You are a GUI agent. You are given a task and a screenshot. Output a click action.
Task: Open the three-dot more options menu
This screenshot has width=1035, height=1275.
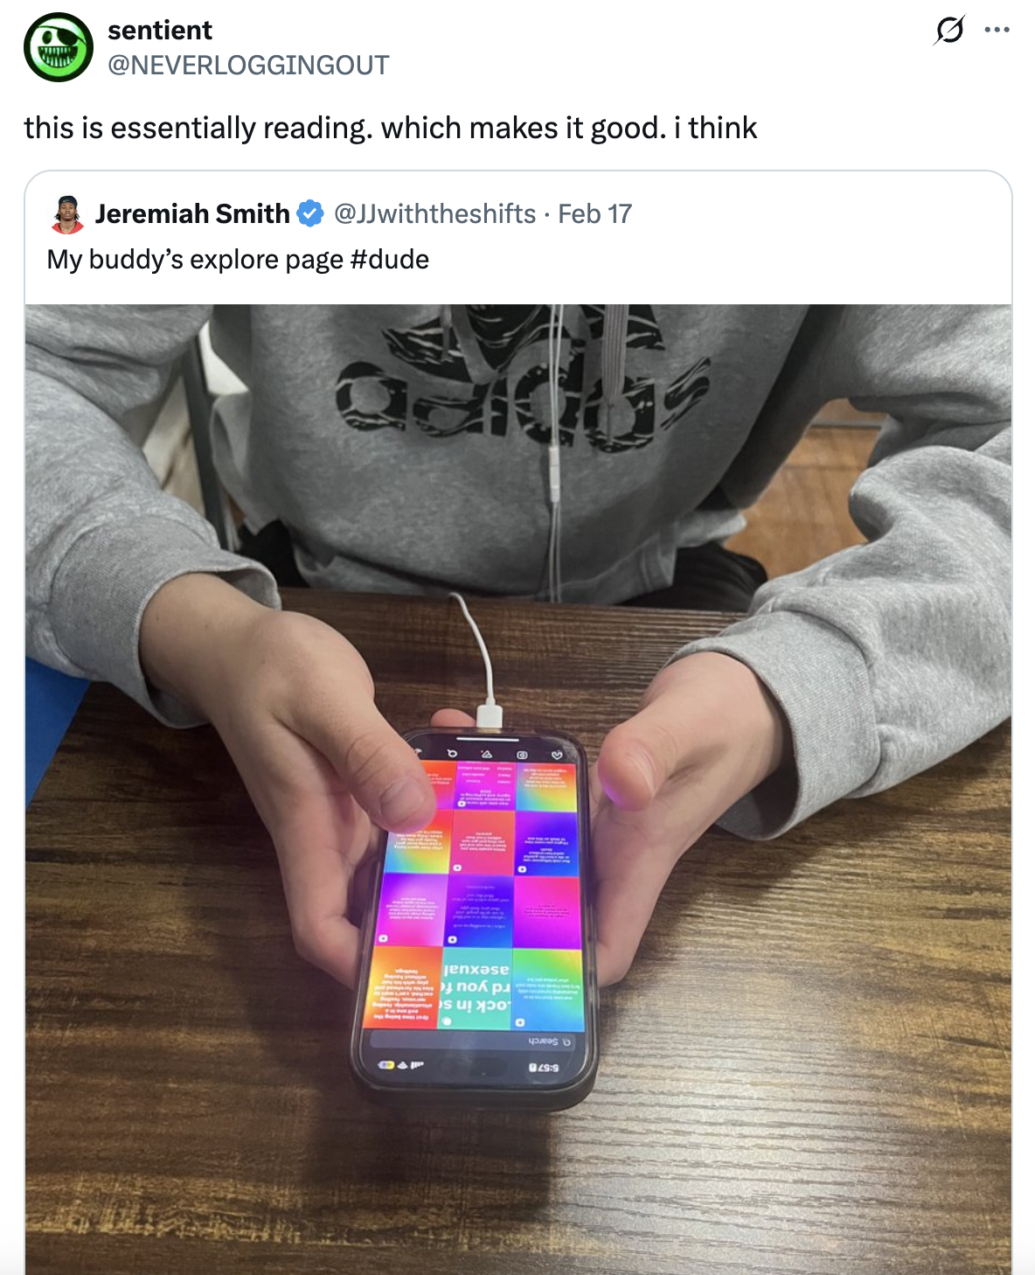(997, 30)
